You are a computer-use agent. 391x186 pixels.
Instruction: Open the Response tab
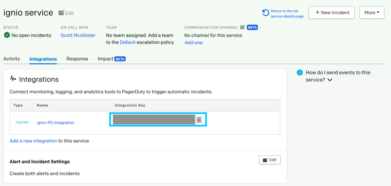pos(77,59)
